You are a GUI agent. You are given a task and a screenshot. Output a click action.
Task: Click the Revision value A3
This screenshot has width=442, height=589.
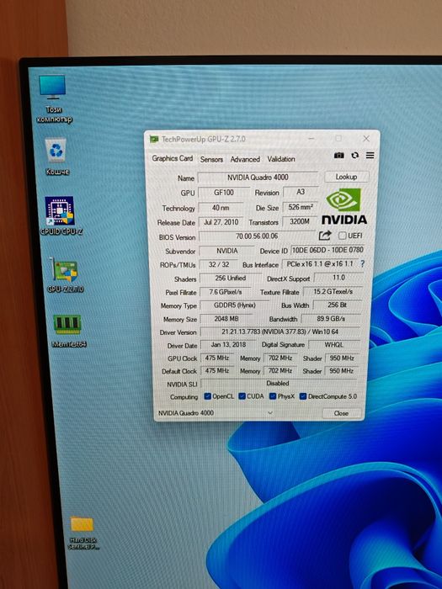[301, 192]
